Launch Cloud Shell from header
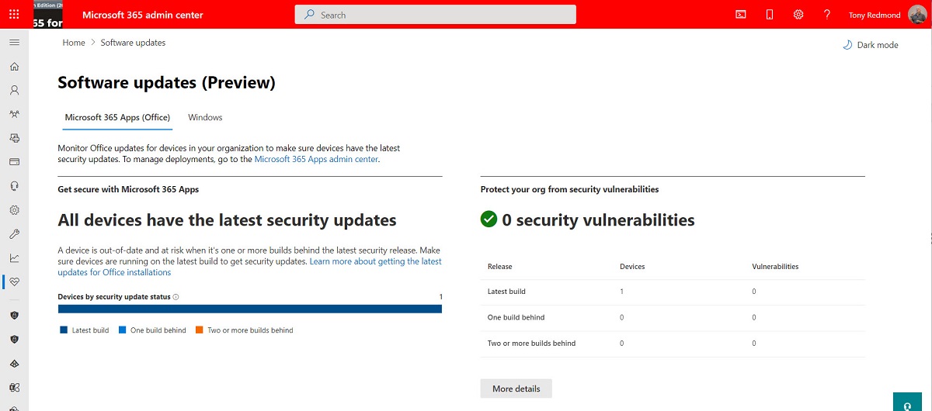 point(741,15)
